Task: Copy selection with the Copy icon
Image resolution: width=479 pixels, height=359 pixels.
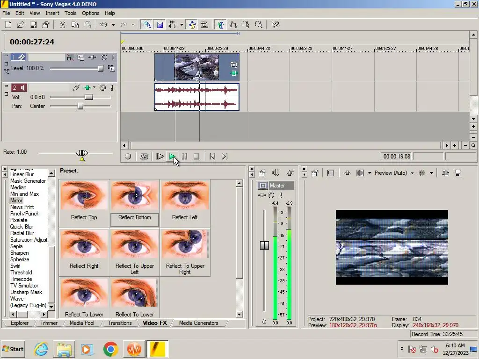Action: tap(75, 25)
